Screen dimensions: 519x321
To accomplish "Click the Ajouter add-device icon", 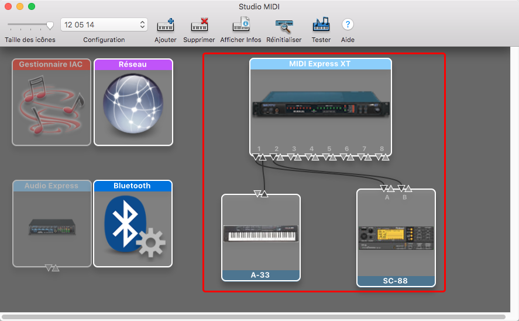I will tap(166, 25).
